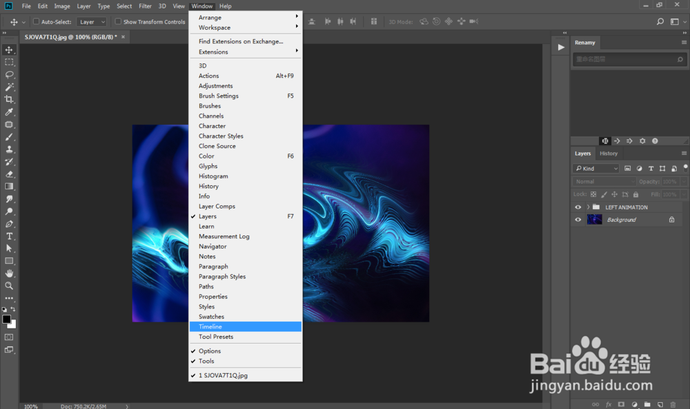Open the Fill slider dropdown arrow

pos(683,194)
